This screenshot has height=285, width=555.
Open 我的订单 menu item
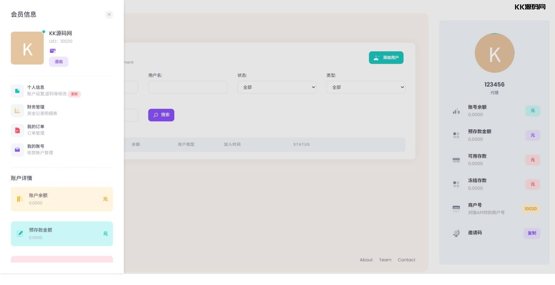click(x=62, y=130)
